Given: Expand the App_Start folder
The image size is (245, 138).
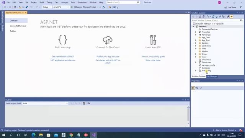Looking at the screenshot, I should point(196,40).
